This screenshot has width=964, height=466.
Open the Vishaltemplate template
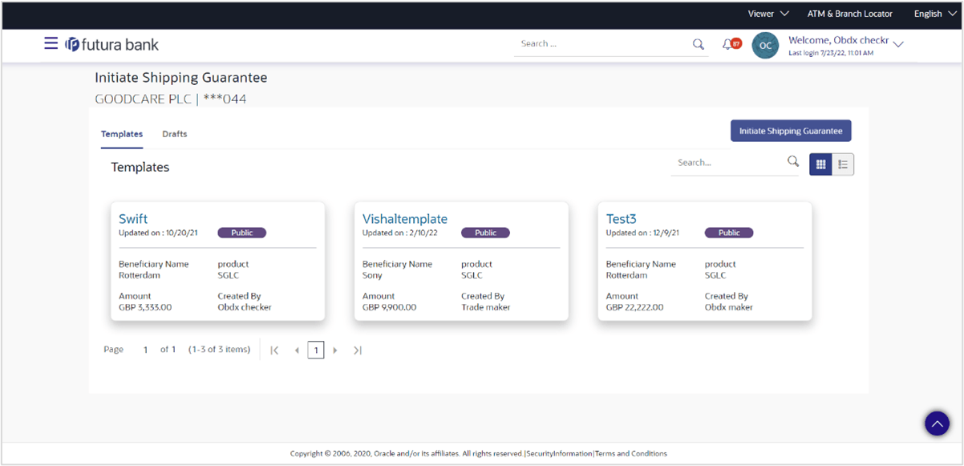click(405, 219)
